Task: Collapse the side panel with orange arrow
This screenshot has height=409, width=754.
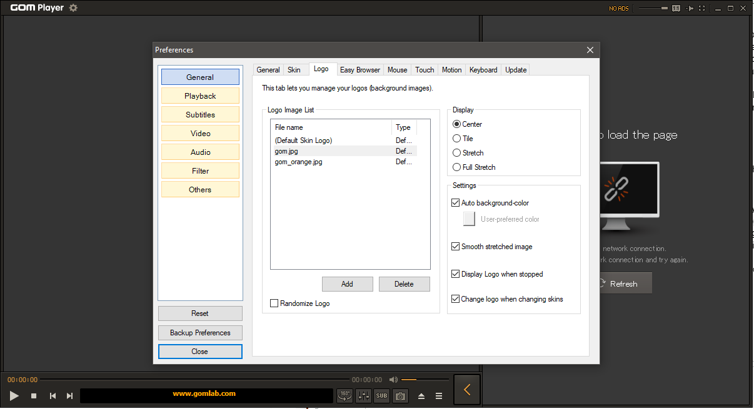Action: pyautogui.click(x=467, y=390)
